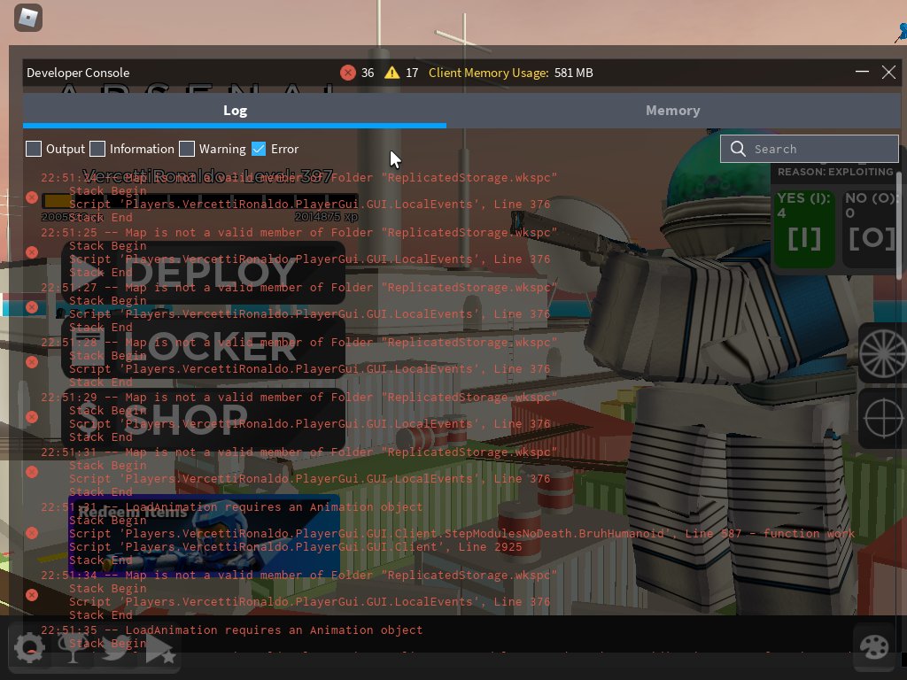Click Client Memory Usage text
The image size is (907, 680).
pyautogui.click(x=488, y=73)
